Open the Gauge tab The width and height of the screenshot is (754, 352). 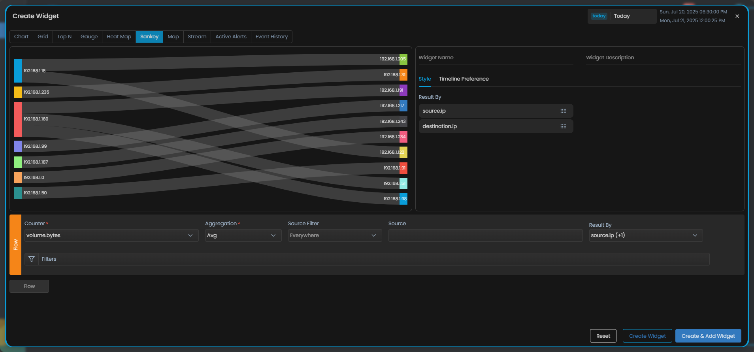point(89,37)
